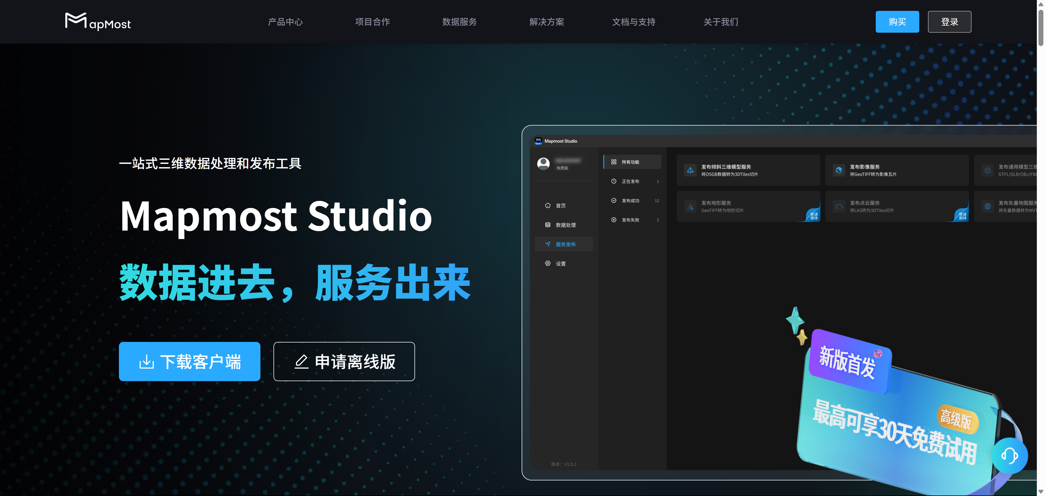Screen dimensions: 1045x496
Task: Click the user avatar in the Studio sidebar
Action: 544,164
